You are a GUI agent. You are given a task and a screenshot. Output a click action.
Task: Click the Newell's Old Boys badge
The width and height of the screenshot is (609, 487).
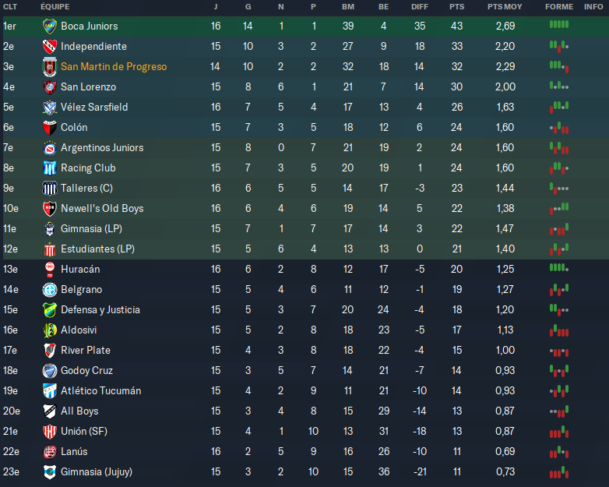pyautogui.click(x=50, y=208)
